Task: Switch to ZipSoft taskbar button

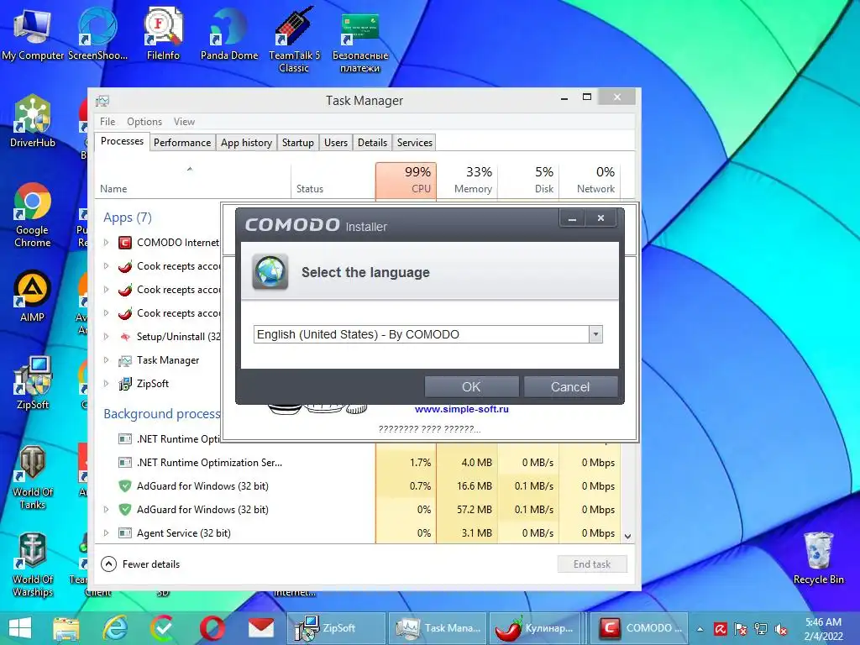Action: click(x=336, y=628)
